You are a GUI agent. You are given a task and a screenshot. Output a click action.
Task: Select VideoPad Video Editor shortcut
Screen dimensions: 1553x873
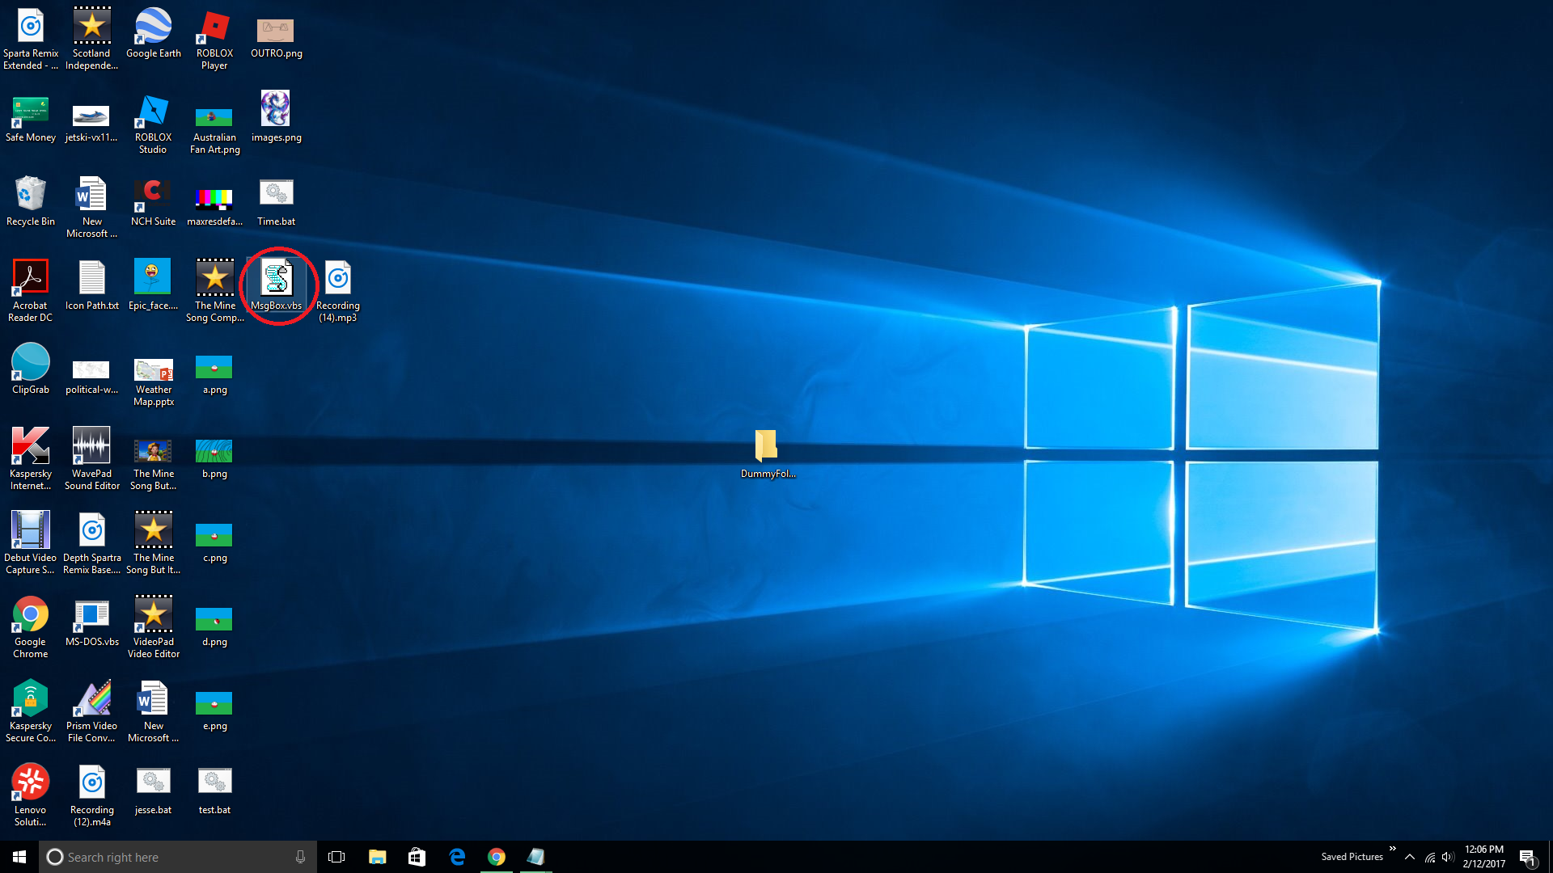click(154, 628)
